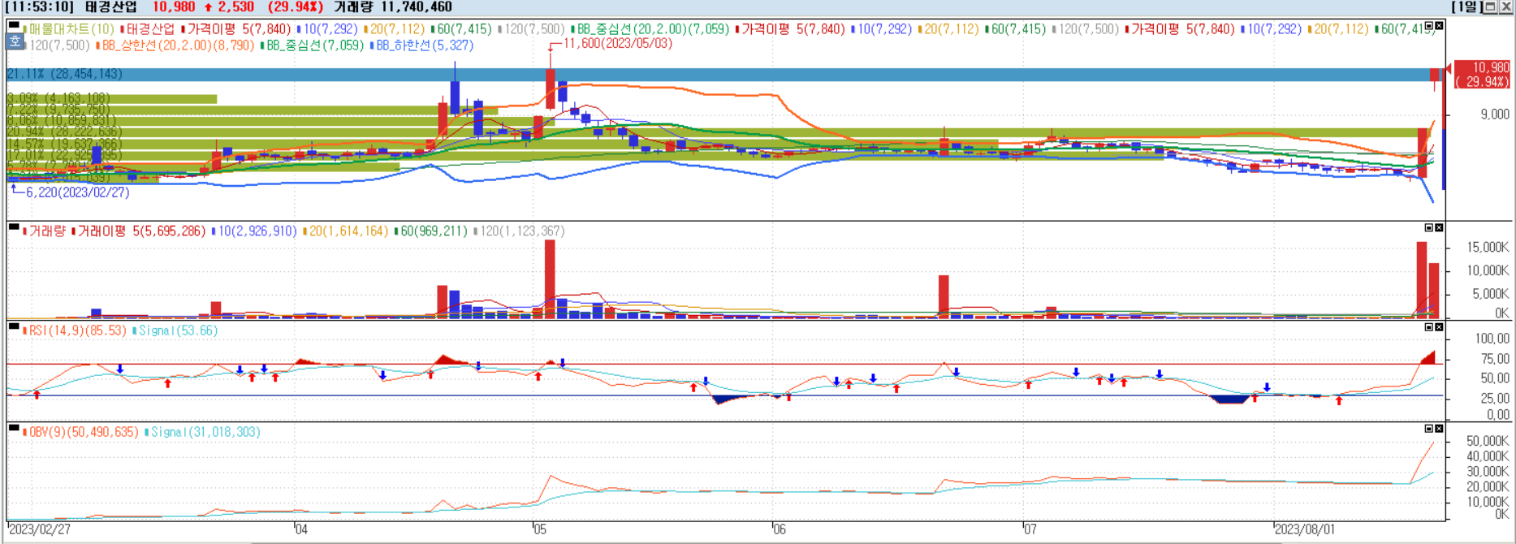Maximize the volume (거래량) pane

point(1429,228)
